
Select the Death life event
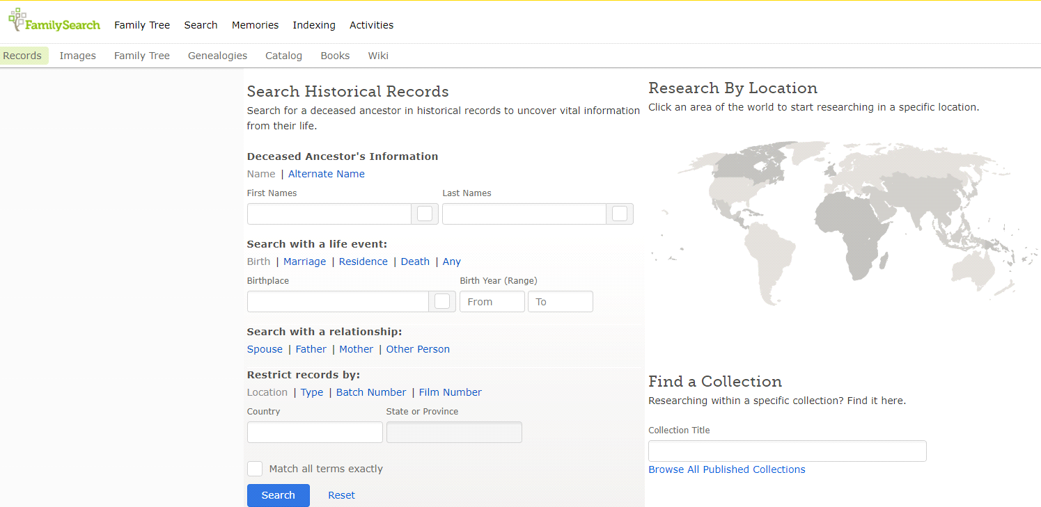[415, 261]
